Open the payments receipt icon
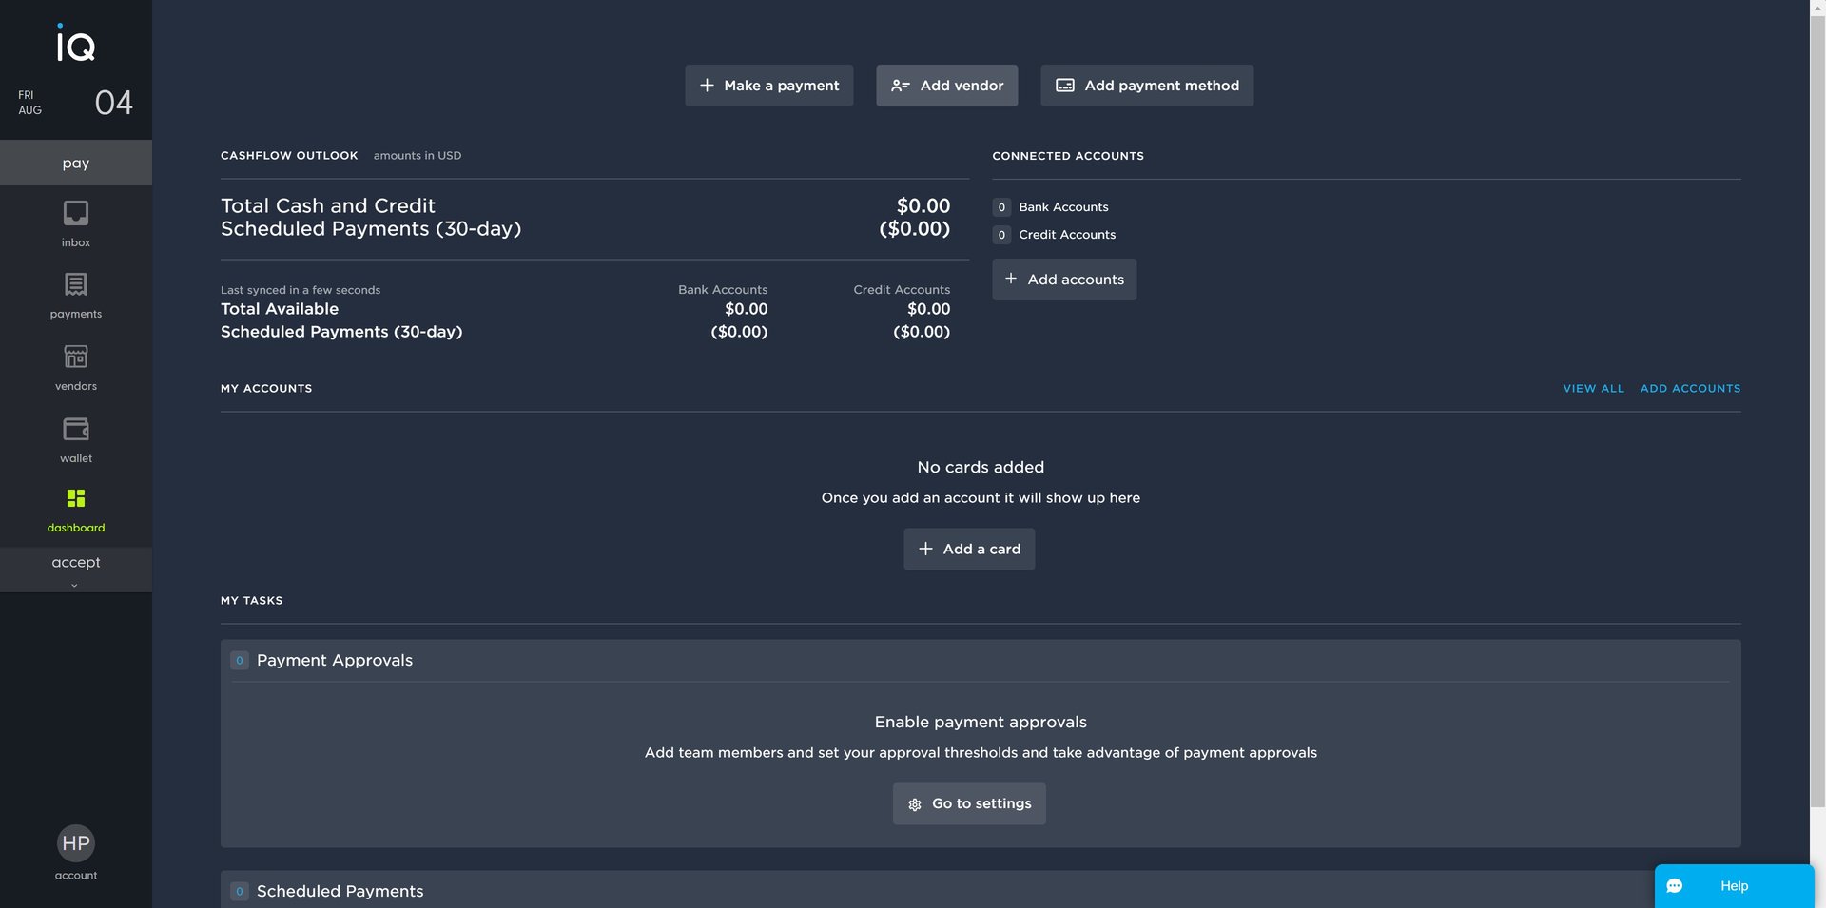 [76, 284]
